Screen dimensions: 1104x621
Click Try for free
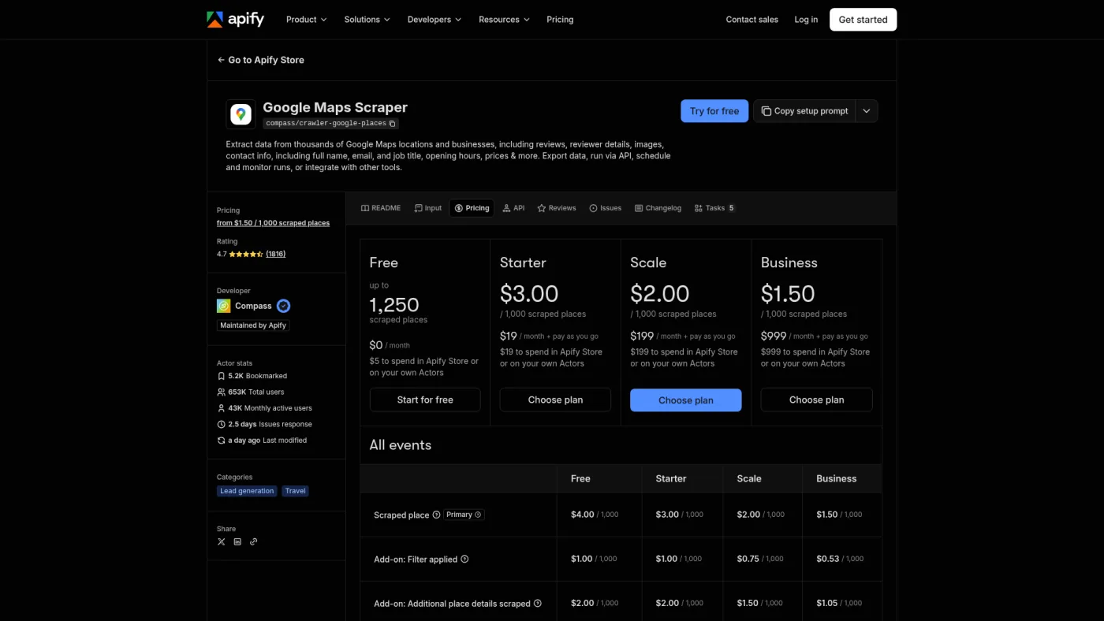pos(714,111)
